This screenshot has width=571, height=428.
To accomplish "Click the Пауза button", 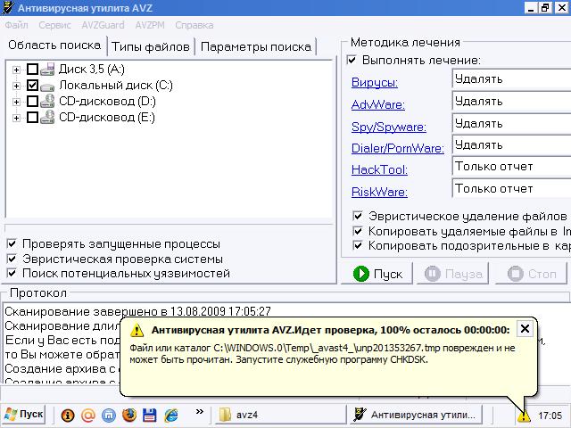I will (x=452, y=274).
